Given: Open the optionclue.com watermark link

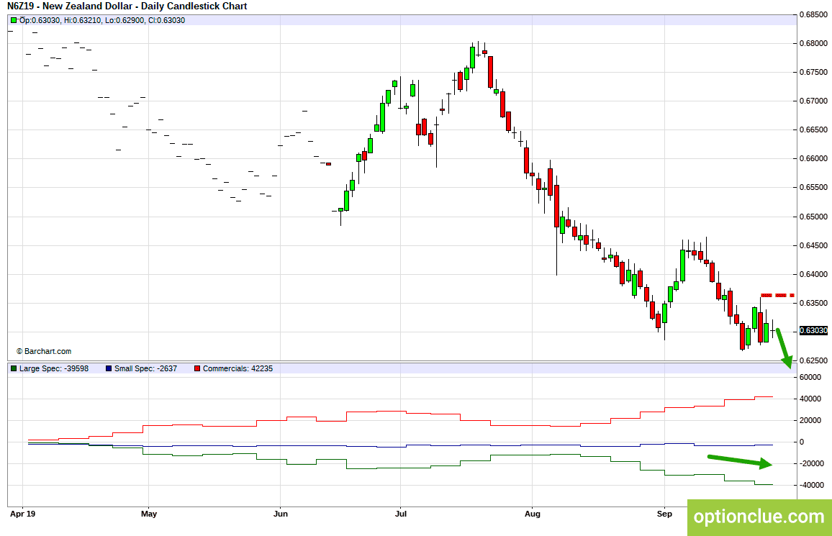Looking at the screenshot, I should [x=759, y=517].
